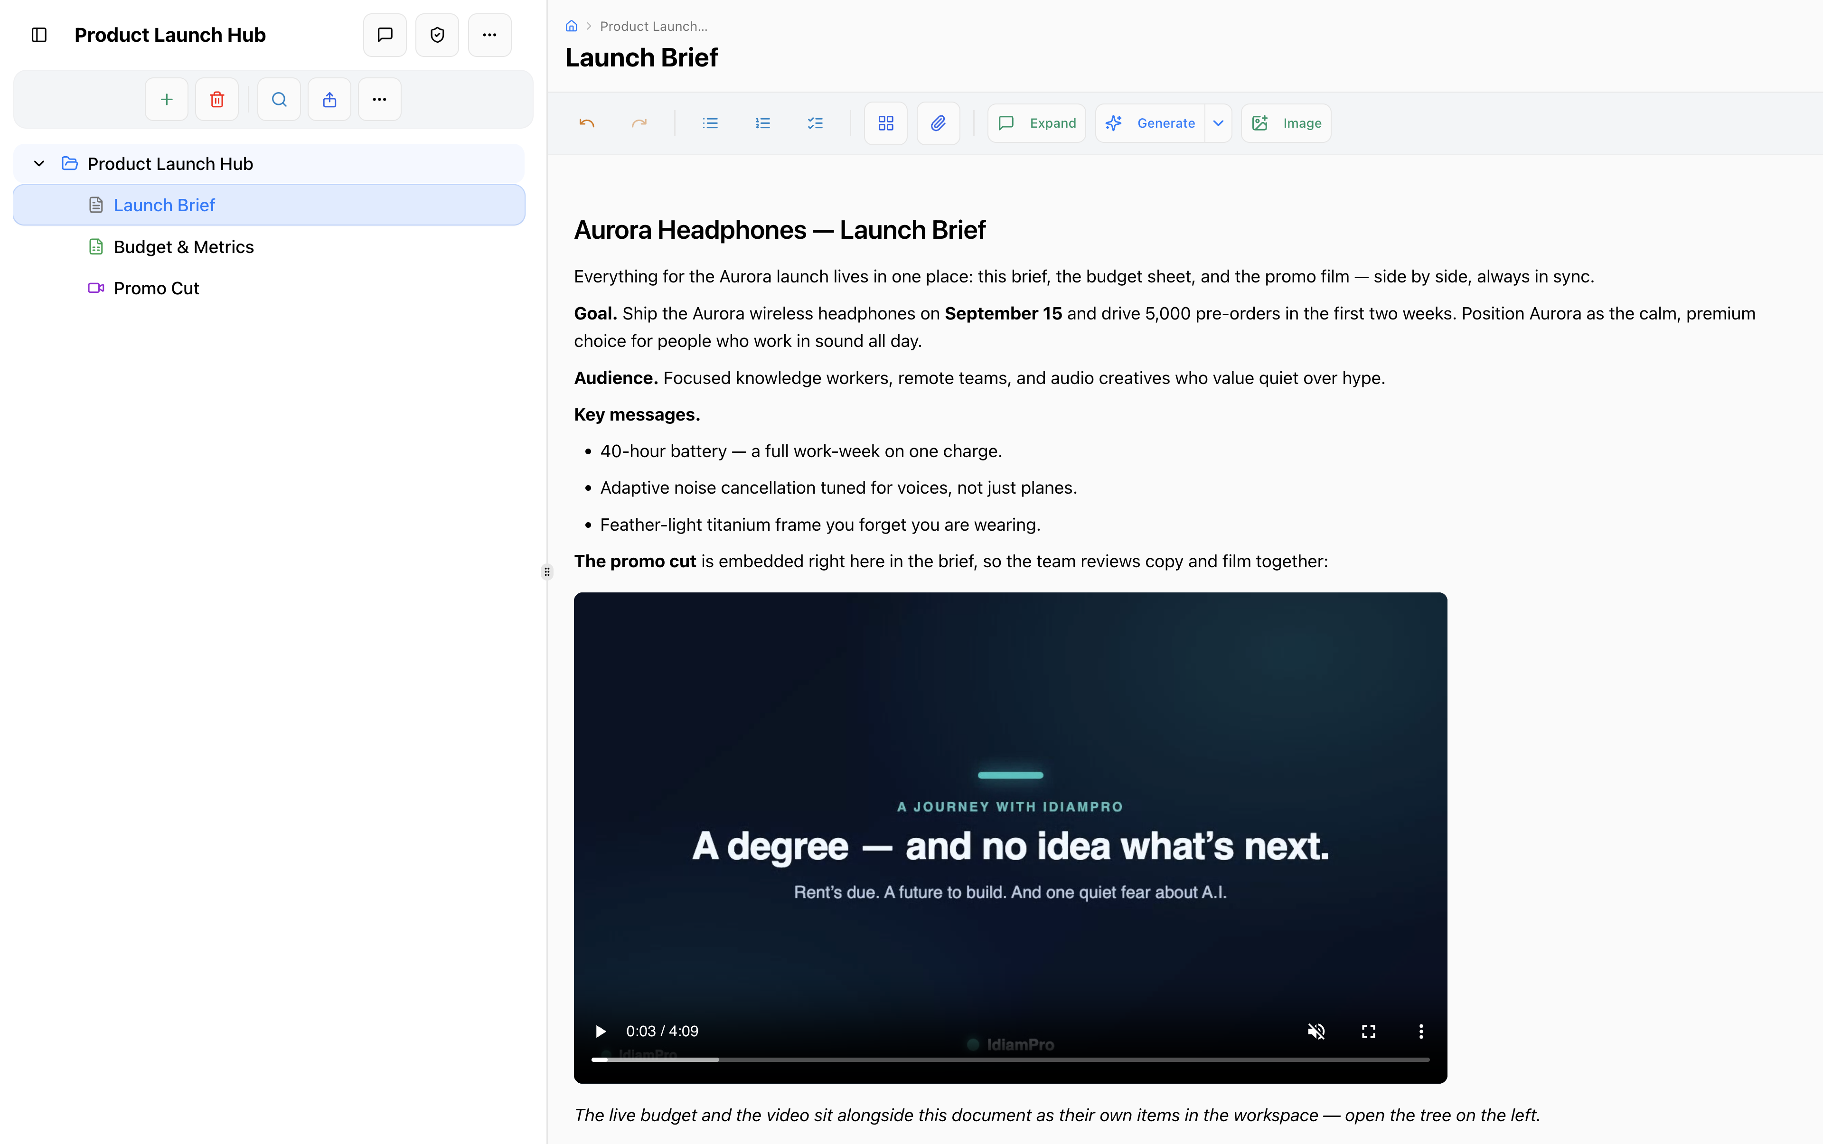Click the Image button
The image size is (1823, 1144).
(1287, 123)
